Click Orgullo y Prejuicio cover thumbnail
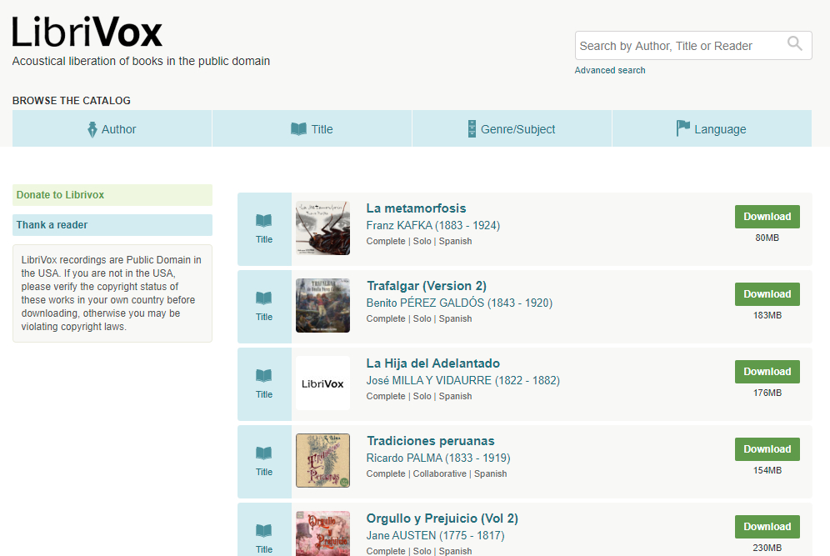Screen dimensions: 830x556 (322, 533)
